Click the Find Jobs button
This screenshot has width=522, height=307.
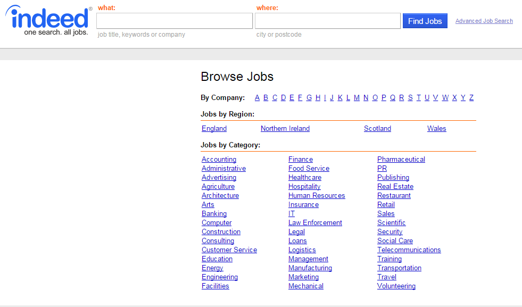(425, 21)
